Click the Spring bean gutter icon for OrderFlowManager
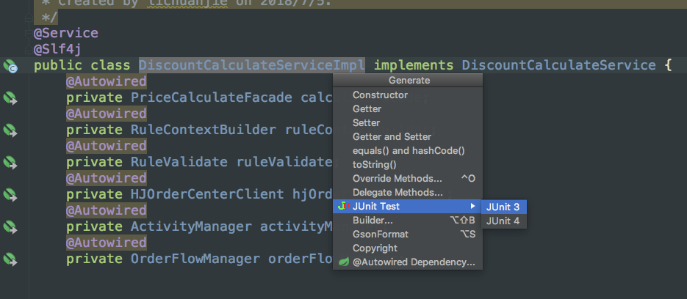687x299 pixels. click(10, 259)
